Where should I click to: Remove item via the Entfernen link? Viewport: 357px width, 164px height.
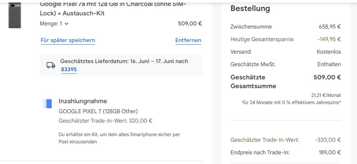[x=188, y=41]
